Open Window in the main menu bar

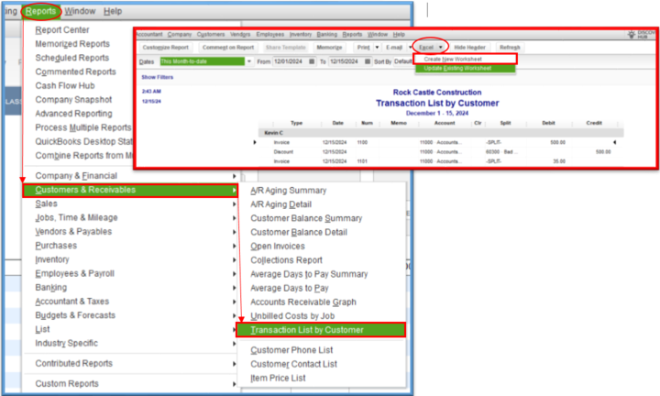[80, 11]
